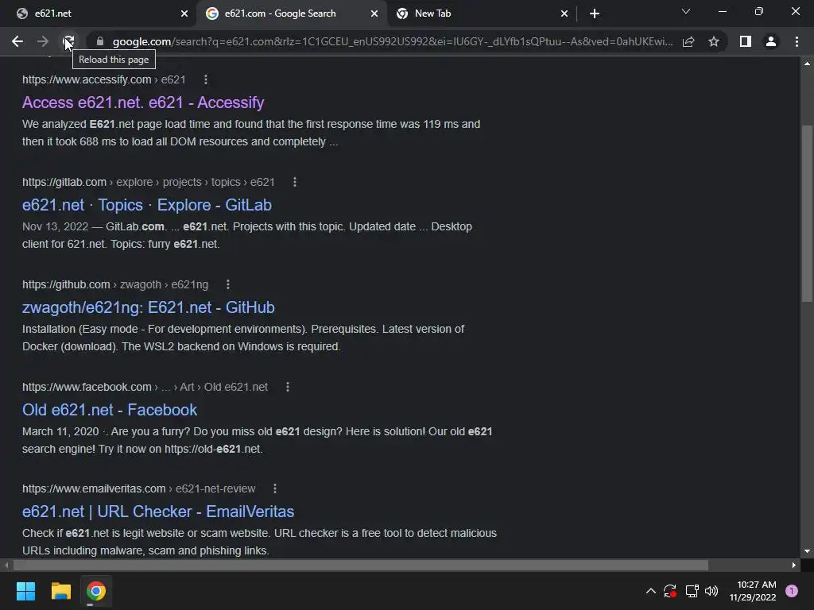The height and width of the screenshot is (610, 814).
Task: Open Access e621.net - Accessify result
Action: click(143, 102)
